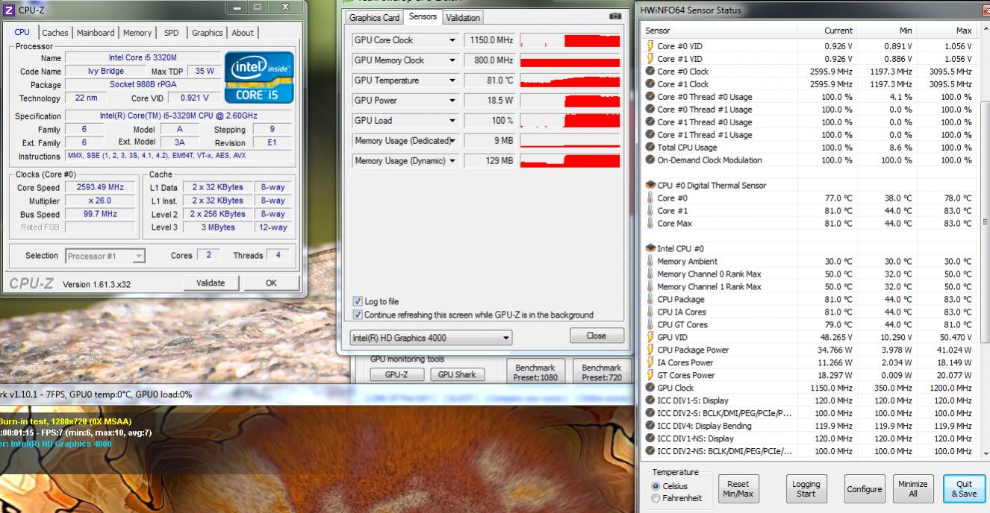
Task: Select the Fahrenheit temperature option
Action: pyautogui.click(x=656, y=498)
